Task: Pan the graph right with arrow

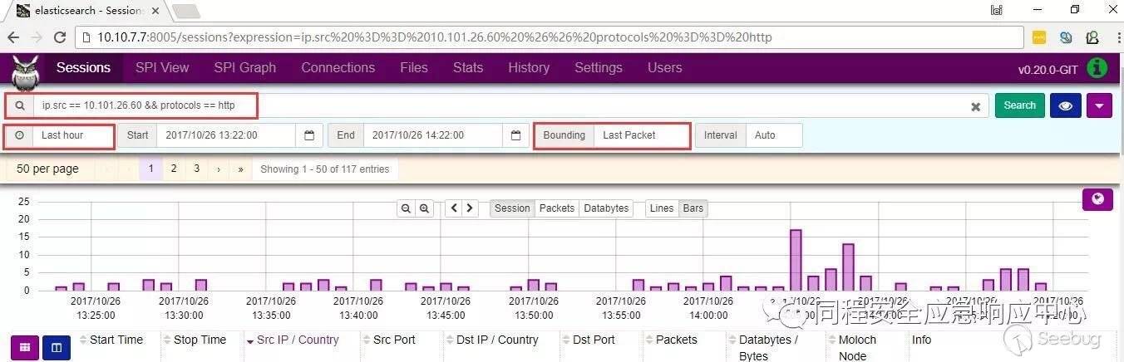Action: tap(471, 208)
